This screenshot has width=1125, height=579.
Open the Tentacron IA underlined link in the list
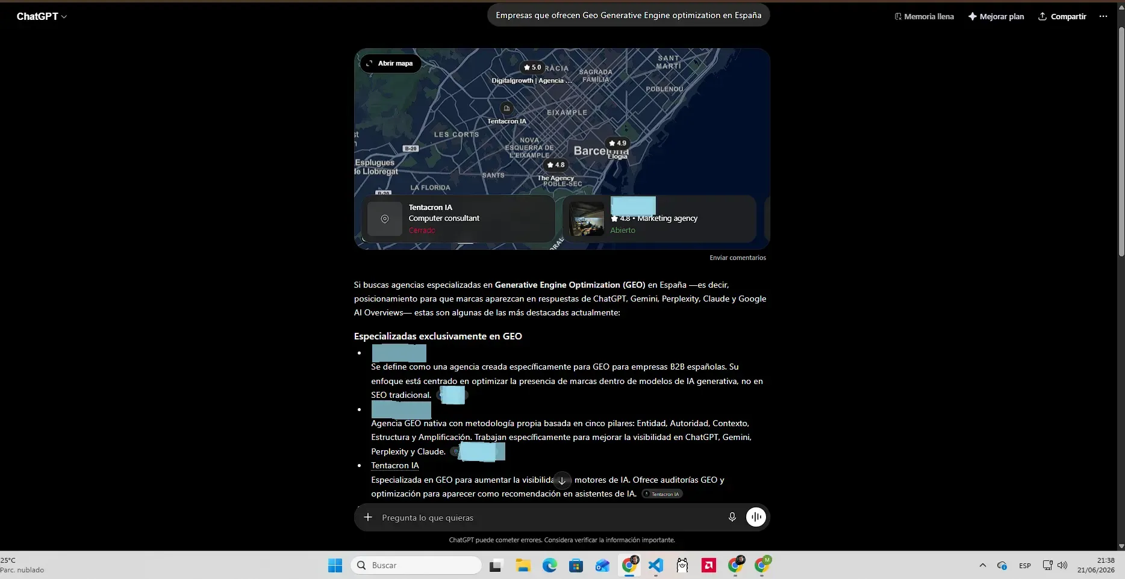point(395,465)
